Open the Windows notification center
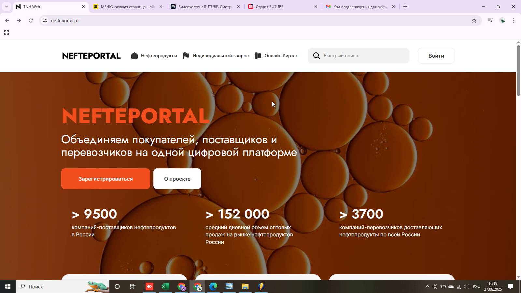This screenshot has height=293, width=521. point(510,286)
